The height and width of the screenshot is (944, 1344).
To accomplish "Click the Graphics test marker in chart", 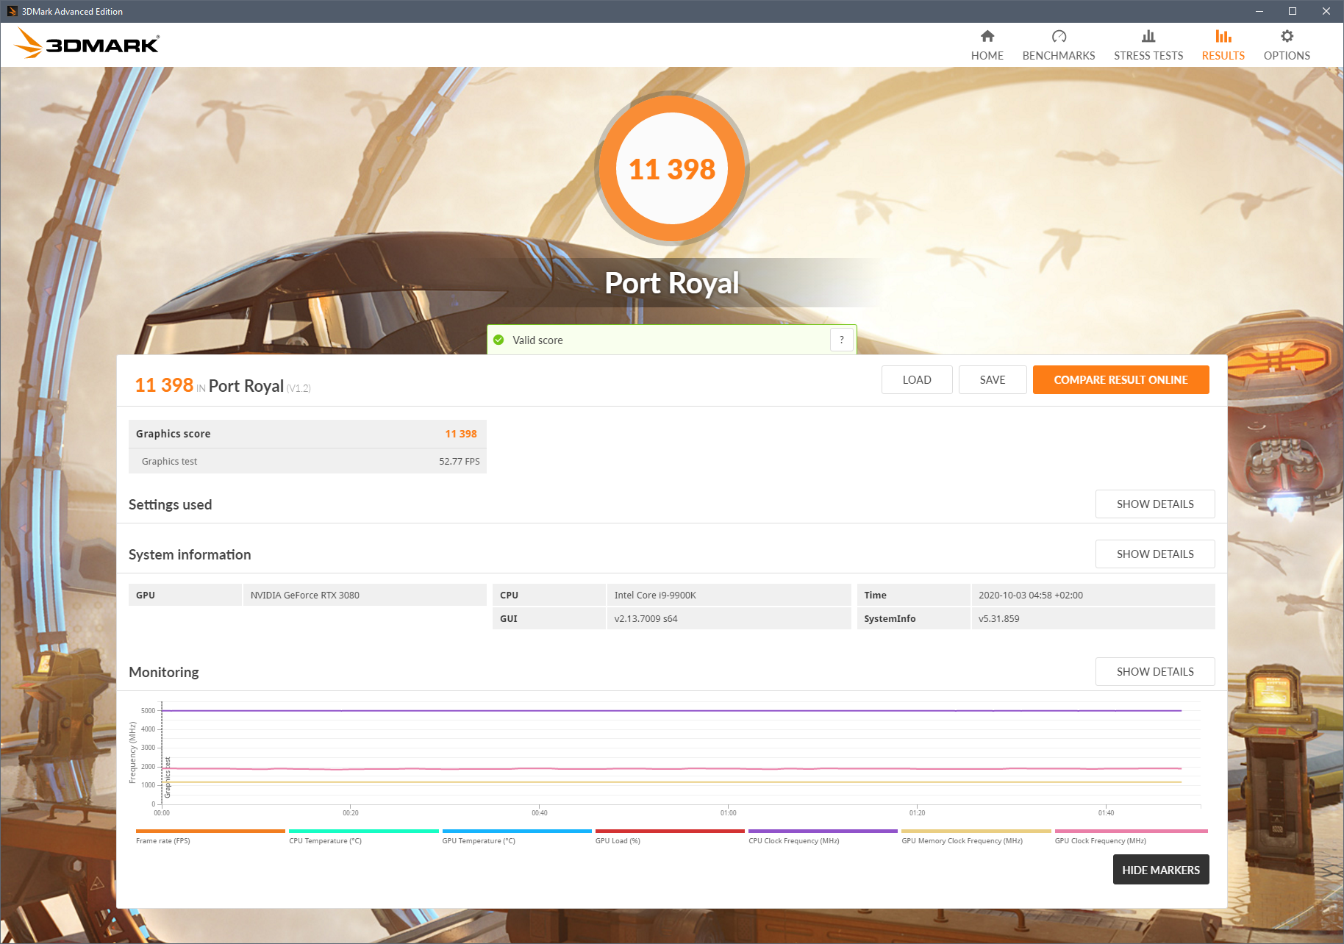I will pyautogui.click(x=168, y=777).
